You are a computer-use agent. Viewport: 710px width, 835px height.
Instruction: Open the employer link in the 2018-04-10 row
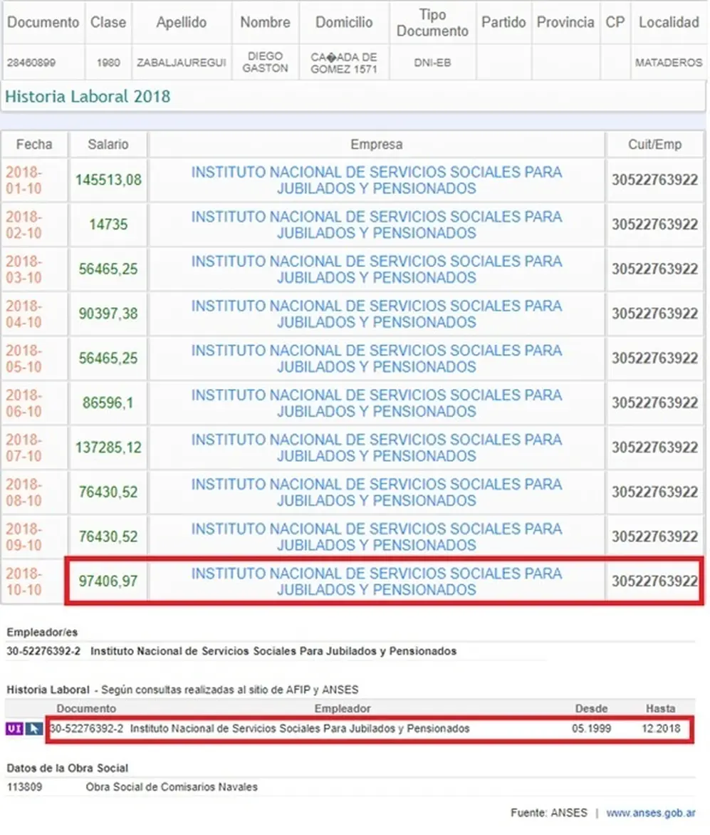[376, 314]
